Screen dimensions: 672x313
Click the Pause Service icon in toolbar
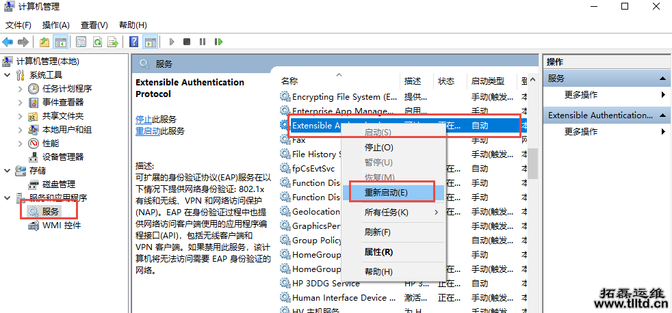(x=203, y=42)
